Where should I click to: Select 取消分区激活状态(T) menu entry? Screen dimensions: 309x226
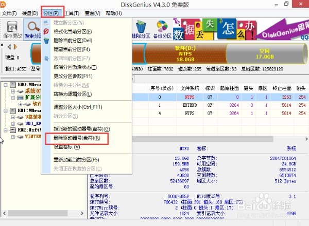click(75, 67)
